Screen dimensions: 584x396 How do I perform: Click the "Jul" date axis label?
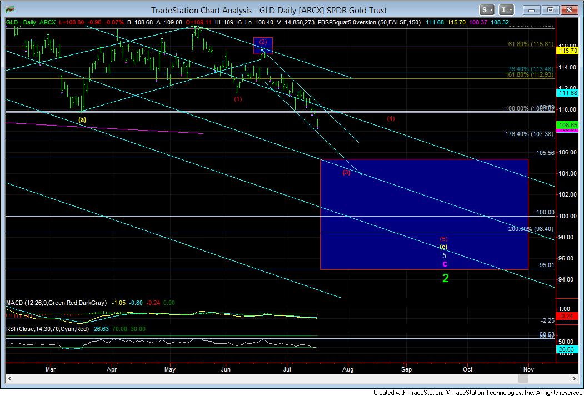point(287,369)
